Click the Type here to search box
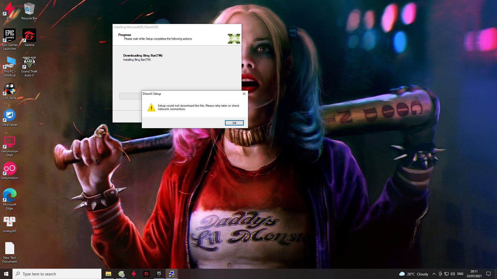 (x=57, y=274)
